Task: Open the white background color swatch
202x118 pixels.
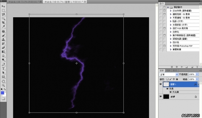Action: [5, 95]
